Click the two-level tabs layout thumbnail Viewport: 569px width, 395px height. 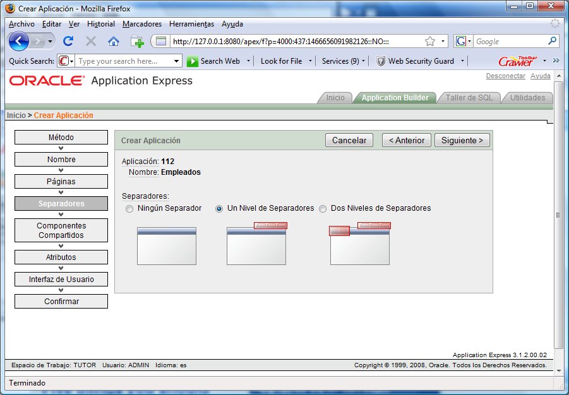[x=360, y=244]
